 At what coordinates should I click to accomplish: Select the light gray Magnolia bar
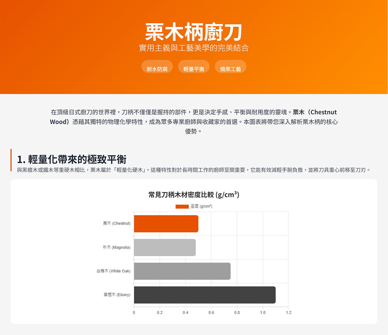pyautogui.click(x=165, y=247)
